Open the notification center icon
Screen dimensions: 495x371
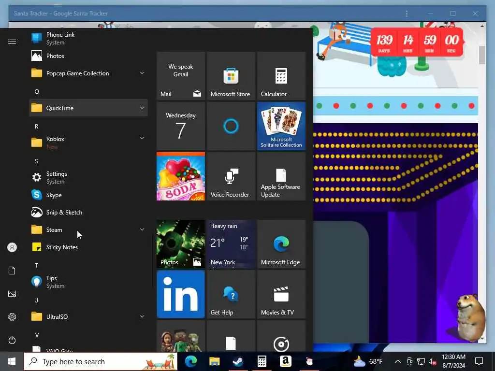click(479, 361)
